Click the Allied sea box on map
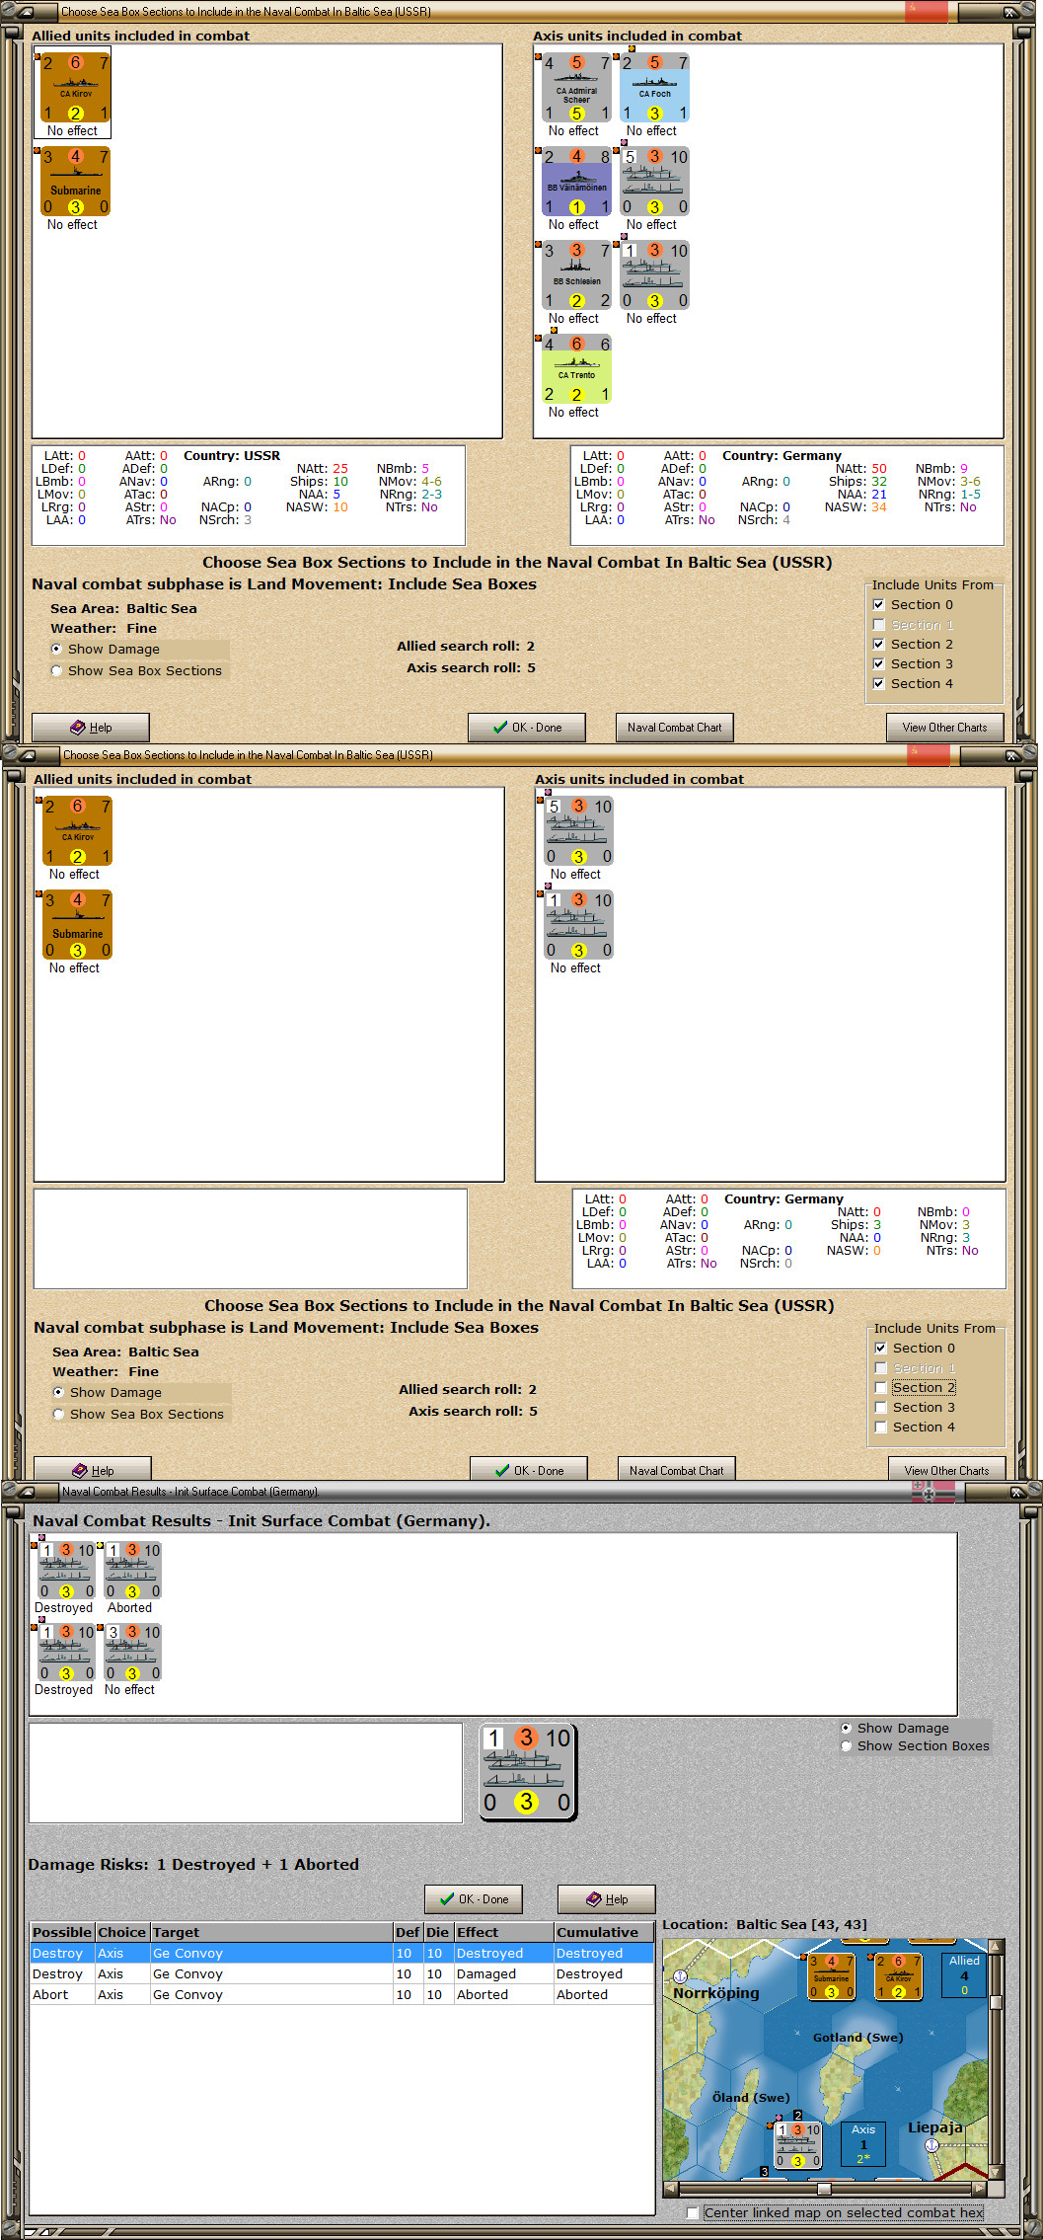Screen dimensions: 1043x2240 963,1974
